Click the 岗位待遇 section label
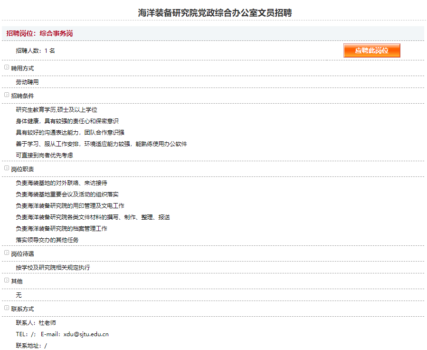Viewport: 427px width, 350px height. 23,254
